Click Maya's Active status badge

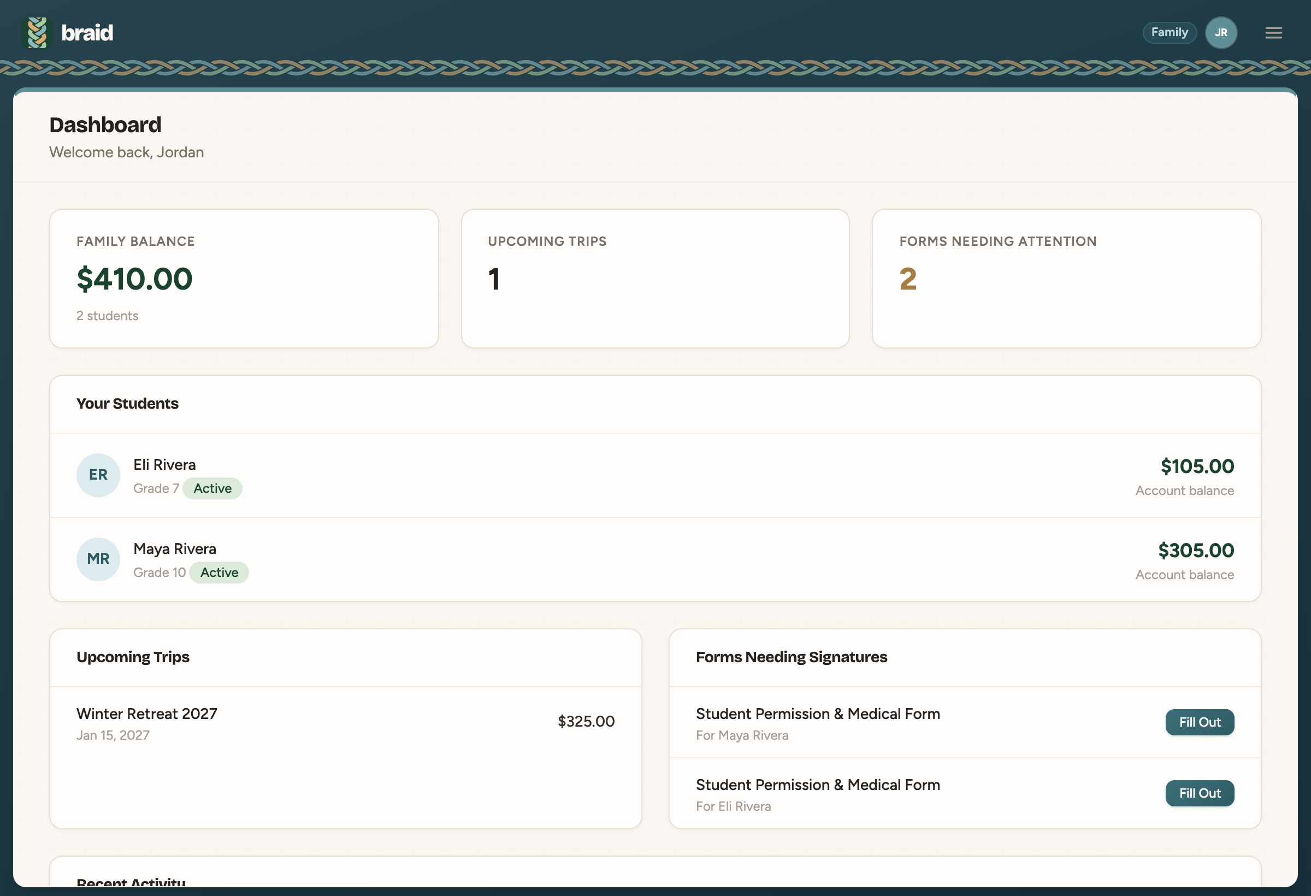[219, 573]
